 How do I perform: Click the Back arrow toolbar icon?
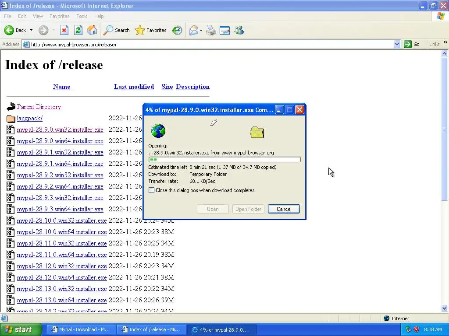click(9, 30)
